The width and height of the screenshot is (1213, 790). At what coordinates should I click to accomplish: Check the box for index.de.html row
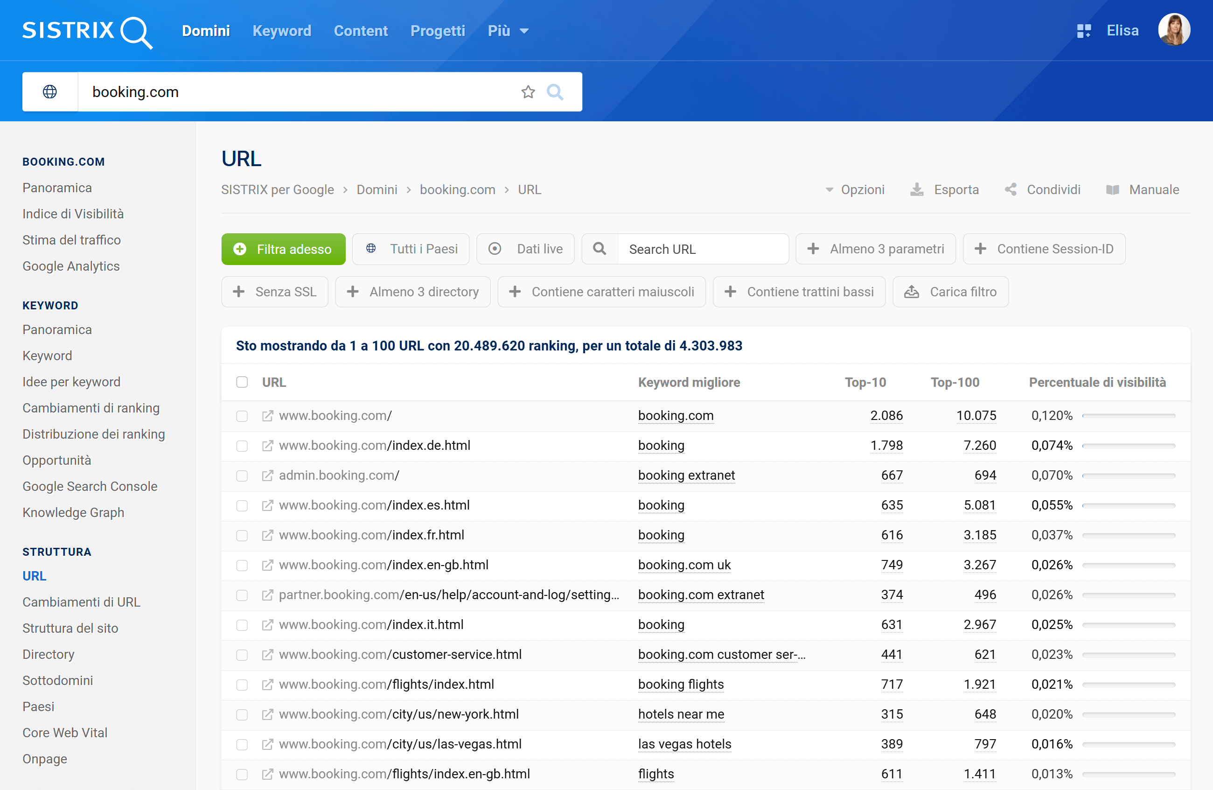click(242, 446)
